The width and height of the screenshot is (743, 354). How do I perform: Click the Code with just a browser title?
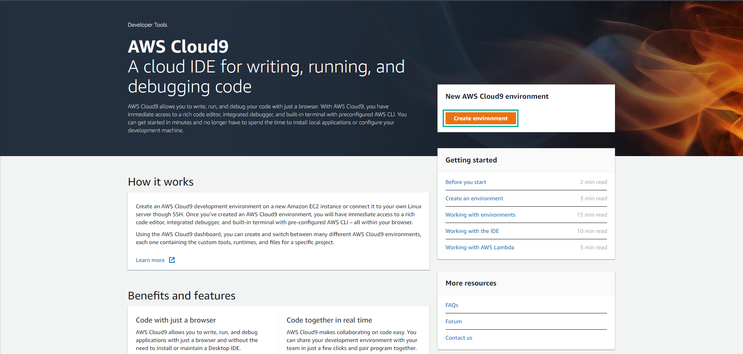175,320
